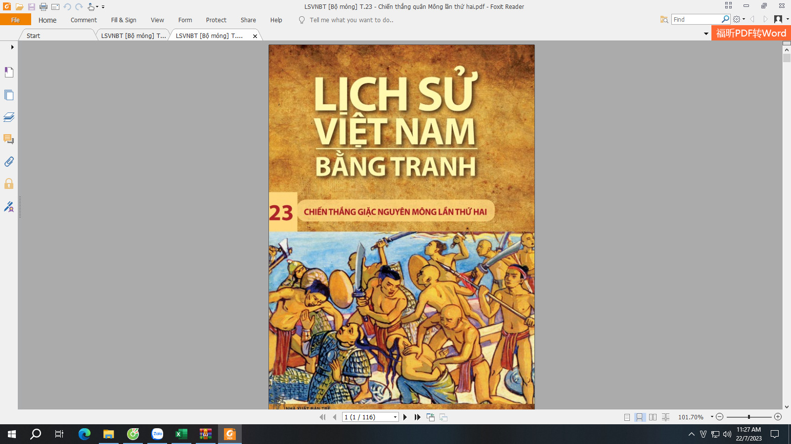
Task: Select Continuous Facing view mode
Action: [666, 417]
